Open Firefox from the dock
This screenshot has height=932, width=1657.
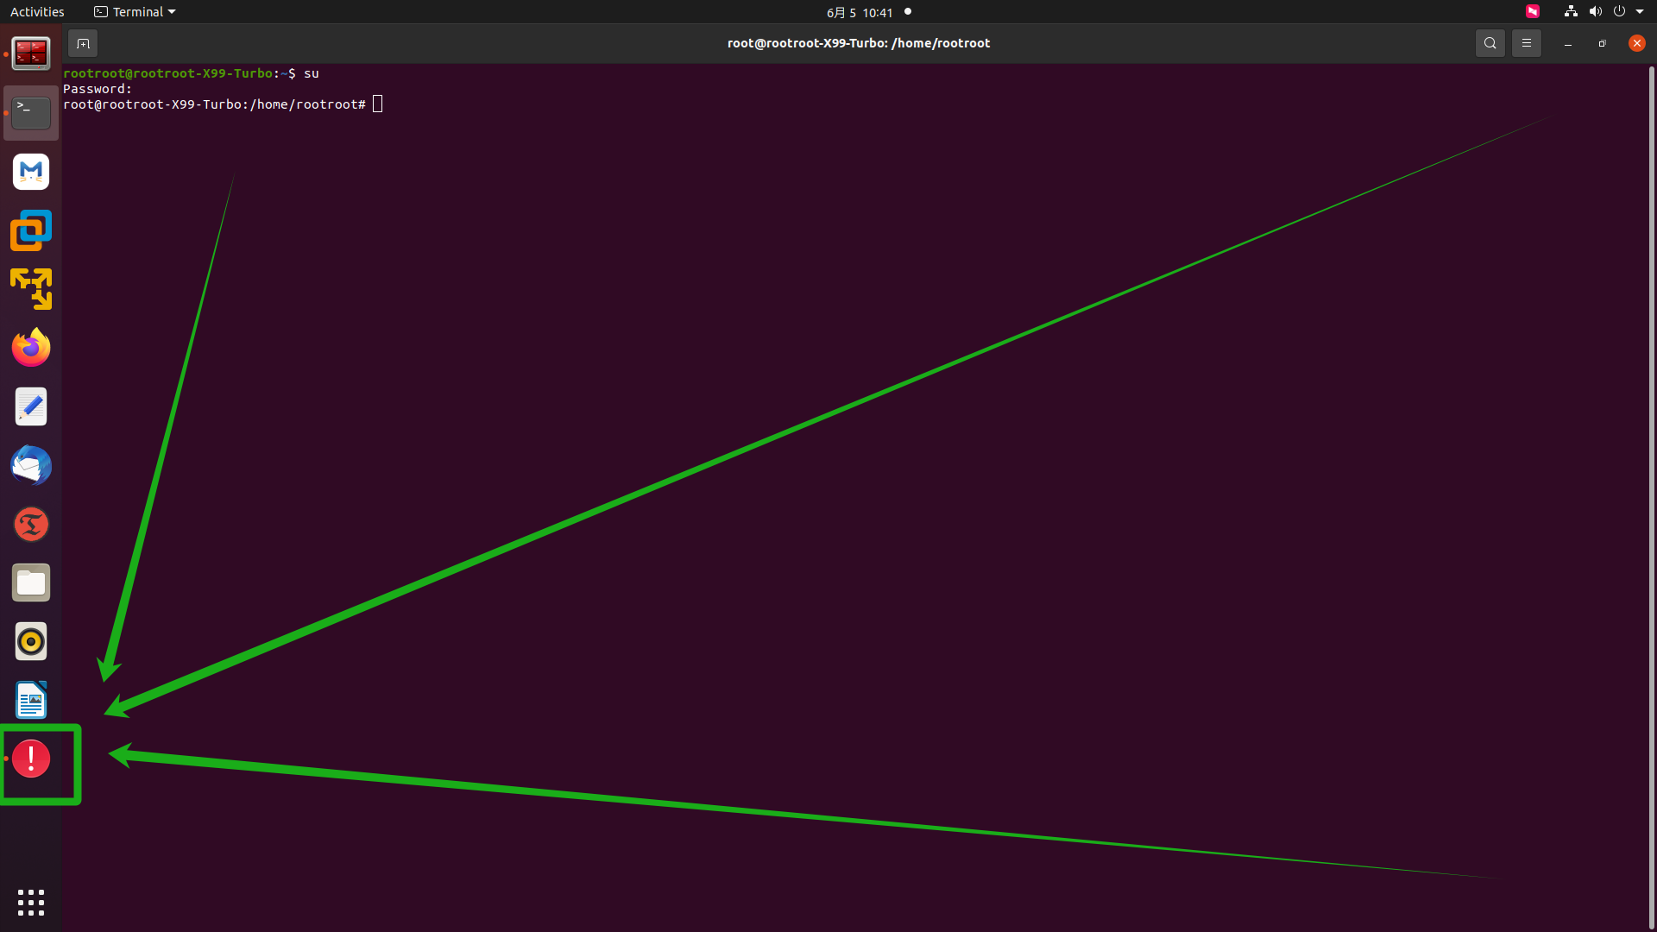31,348
